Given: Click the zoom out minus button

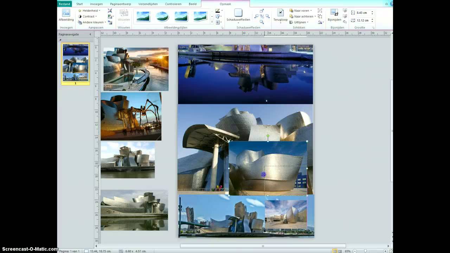Looking at the screenshot, I should click(x=355, y=251).
